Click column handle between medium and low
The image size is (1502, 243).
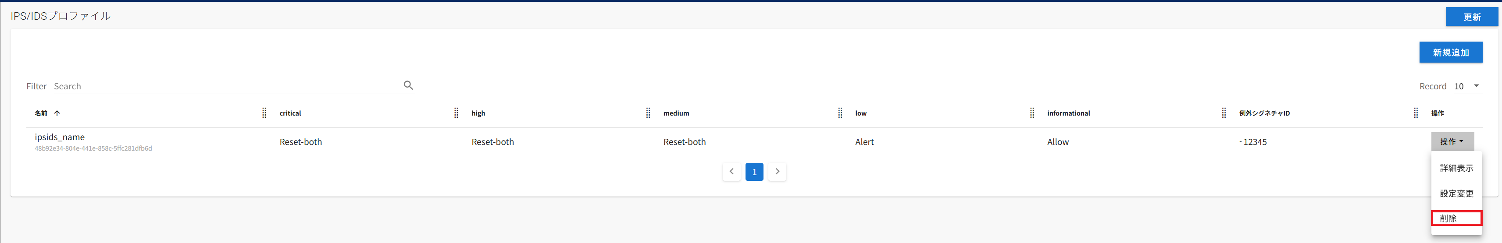pos(840,113)
